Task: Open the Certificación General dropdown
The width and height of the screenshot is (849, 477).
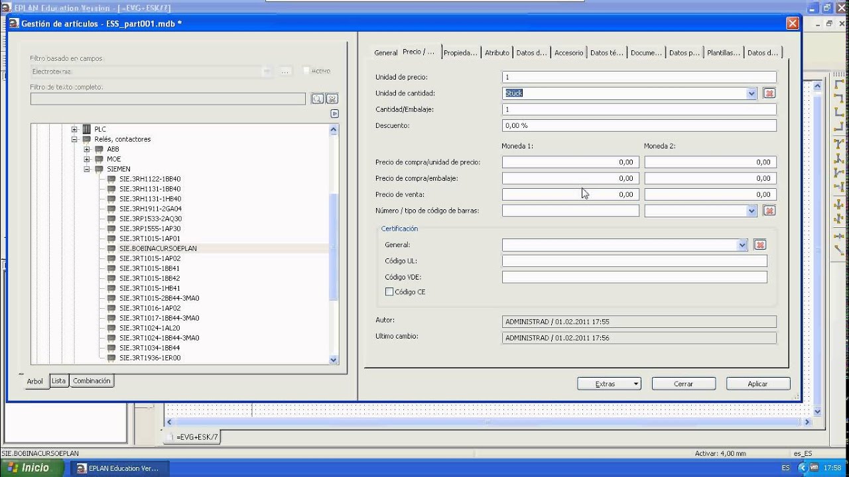Action: click(742, 245)
